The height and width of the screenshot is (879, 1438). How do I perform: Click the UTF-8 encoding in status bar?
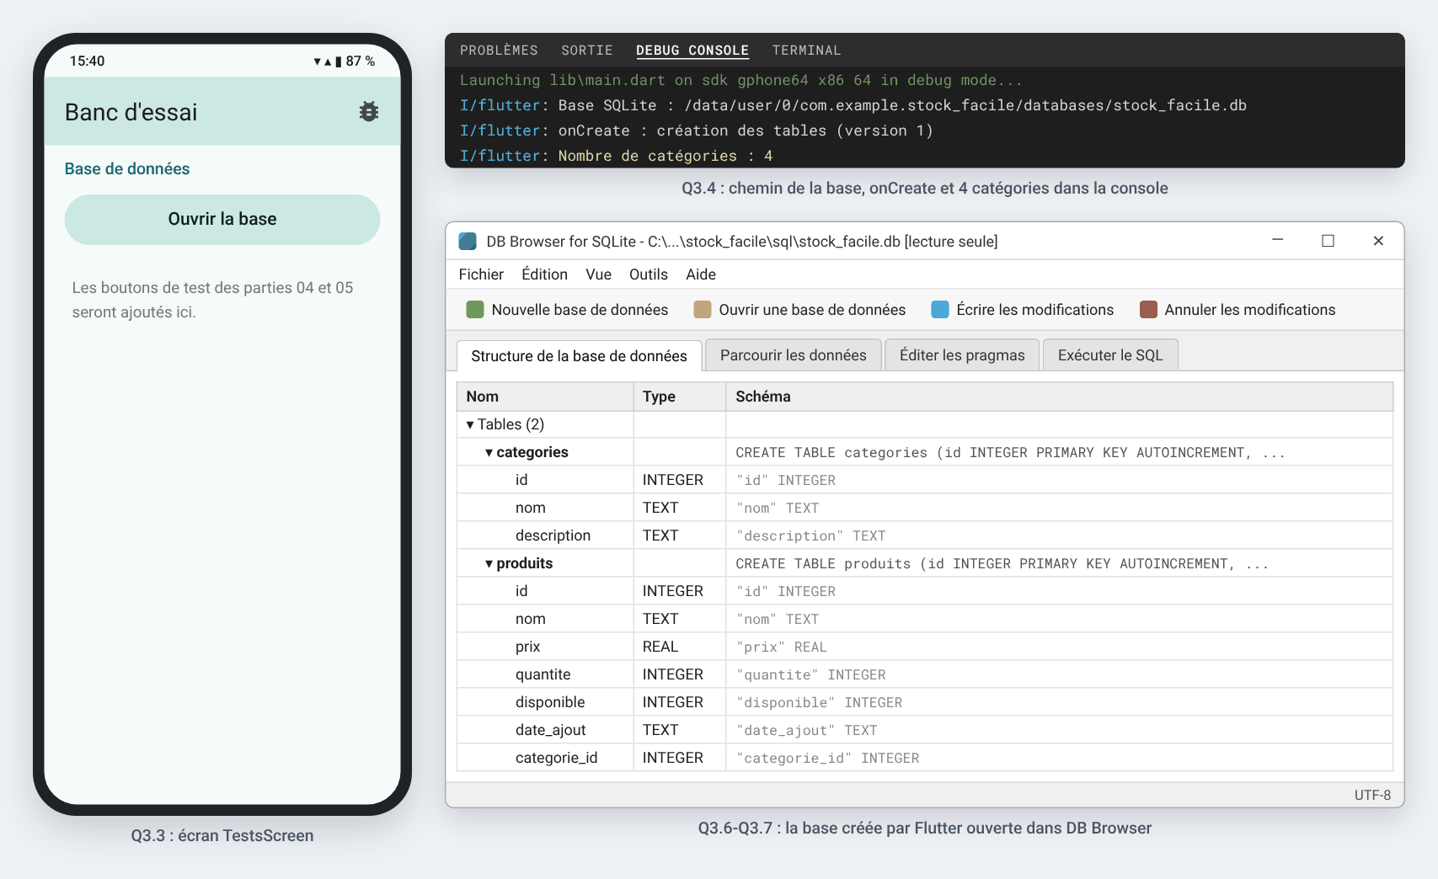[x=1372, y=795]
